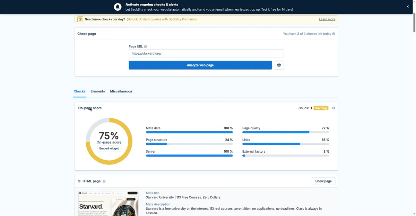This screenshot has width=416, height=216.
Task: Switch to the Checks tab
Action: [x=79, y=91]
